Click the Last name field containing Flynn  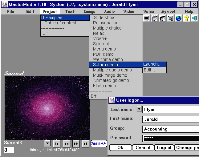pos(171,110)
